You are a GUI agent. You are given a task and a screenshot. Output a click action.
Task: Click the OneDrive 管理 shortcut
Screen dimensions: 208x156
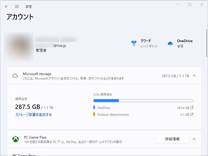180,46
